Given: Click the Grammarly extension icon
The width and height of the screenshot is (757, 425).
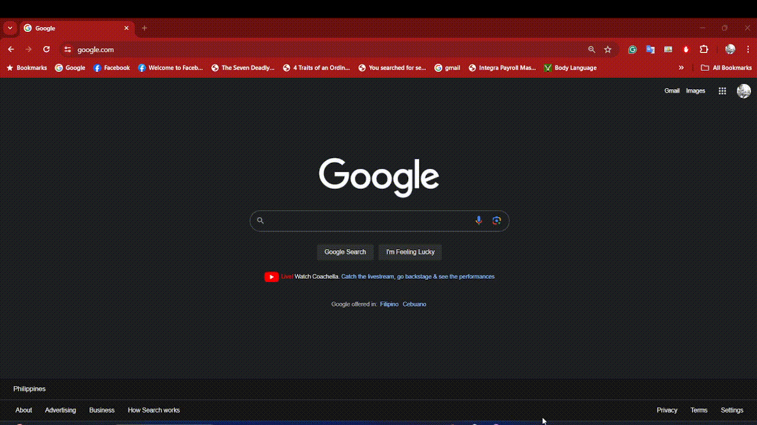Looking at the screenshot, I should (632, 50).
